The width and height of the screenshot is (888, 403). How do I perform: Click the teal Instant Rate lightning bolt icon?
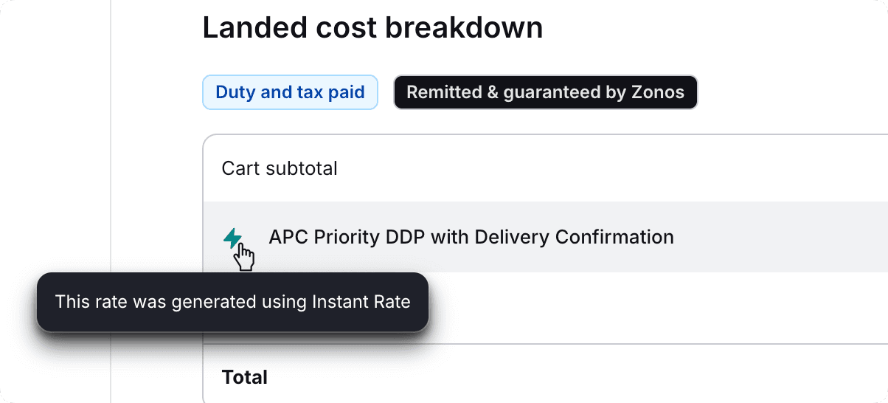[232, 238]
